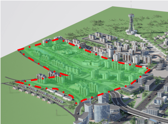
Task: Click the red dashed boundary's far-left corner
Action: (18, 50)
